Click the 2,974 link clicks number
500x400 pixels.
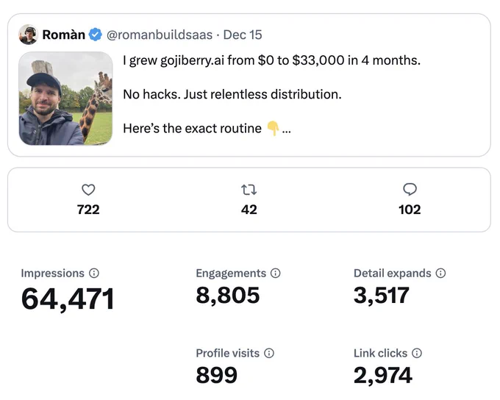[383, 376]
